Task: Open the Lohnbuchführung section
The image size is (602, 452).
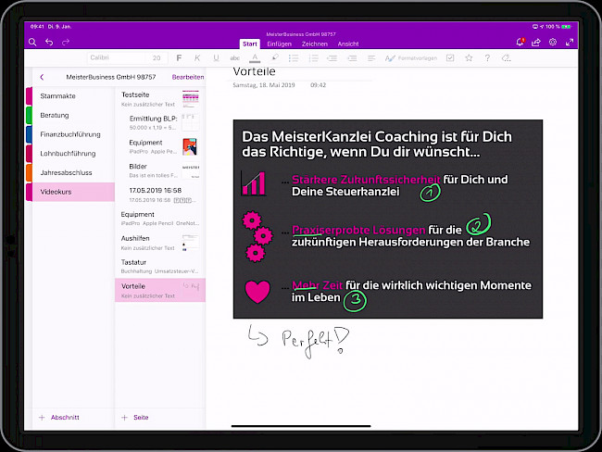Action: [73, 154]
